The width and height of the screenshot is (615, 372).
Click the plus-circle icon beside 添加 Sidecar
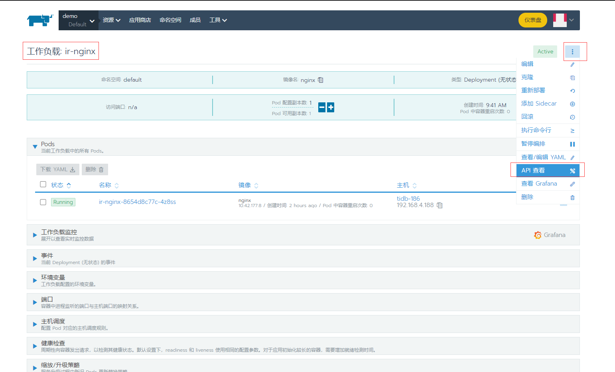click(x=572, y=104)
